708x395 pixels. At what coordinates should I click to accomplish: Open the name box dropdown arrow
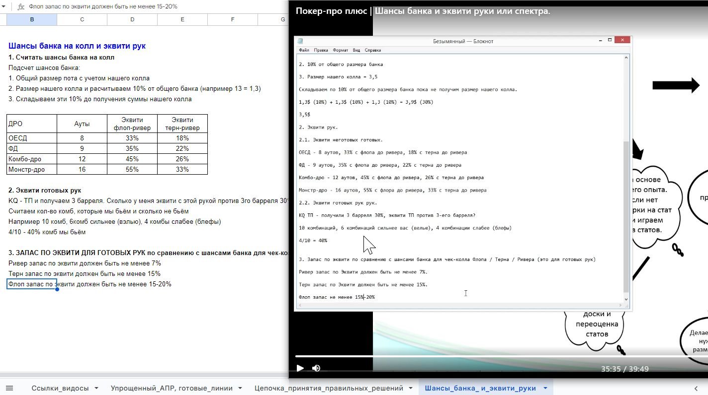tap(3, 6)
